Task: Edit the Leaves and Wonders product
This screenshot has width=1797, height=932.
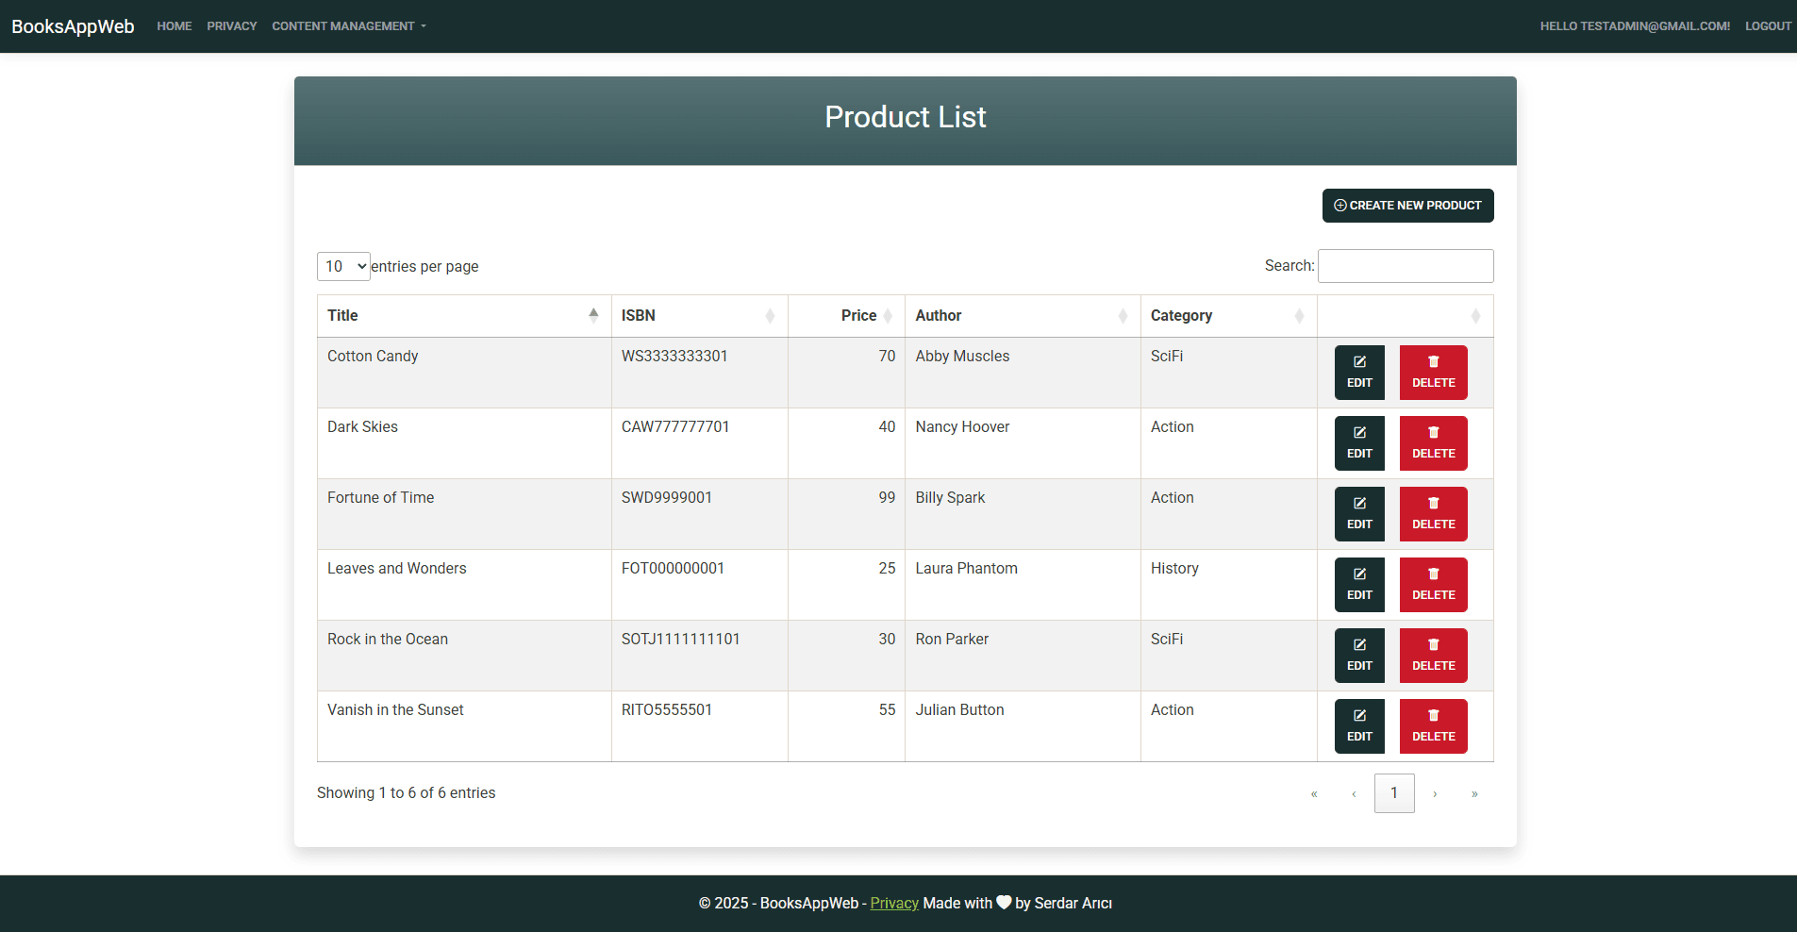Action: (x=1359, y=585)
